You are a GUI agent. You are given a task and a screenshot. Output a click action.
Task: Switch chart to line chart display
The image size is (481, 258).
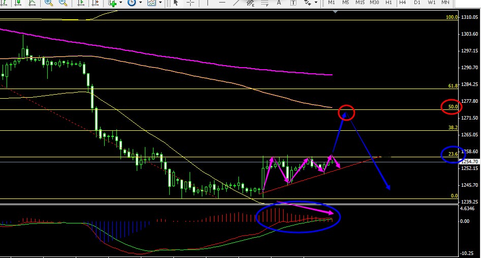click(32, 3)
